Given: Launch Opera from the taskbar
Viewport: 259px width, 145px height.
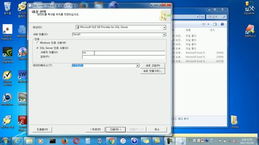Looking at the screenshot, I should (76, 141).
